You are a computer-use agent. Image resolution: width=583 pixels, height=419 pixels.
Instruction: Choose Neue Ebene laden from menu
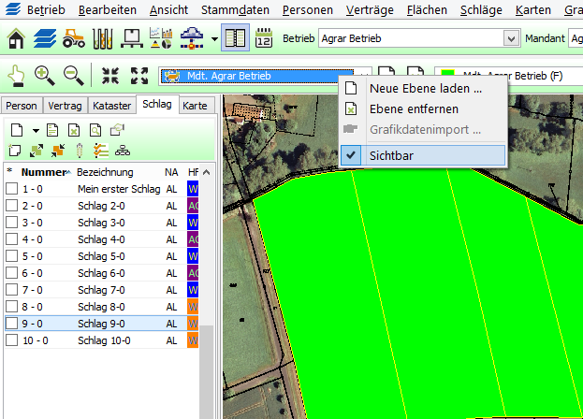click(425, 89)
